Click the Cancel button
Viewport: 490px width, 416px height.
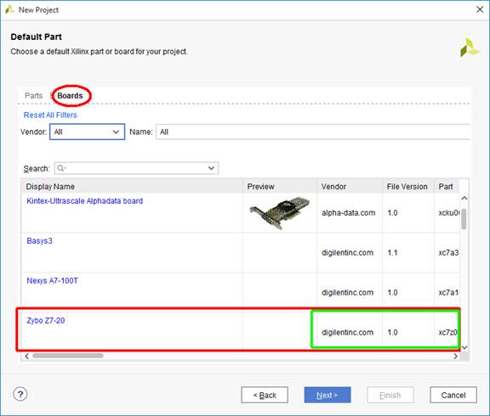pos(453,395)
